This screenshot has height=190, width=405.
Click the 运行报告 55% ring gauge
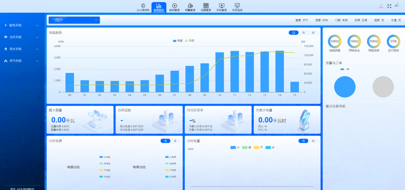pyautogui.click(x=394, y=41)
